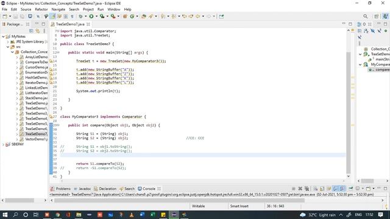Toggle Hide Fields in Outline view
The width and height of the screenshot is (390, 219).
(372, 31)
